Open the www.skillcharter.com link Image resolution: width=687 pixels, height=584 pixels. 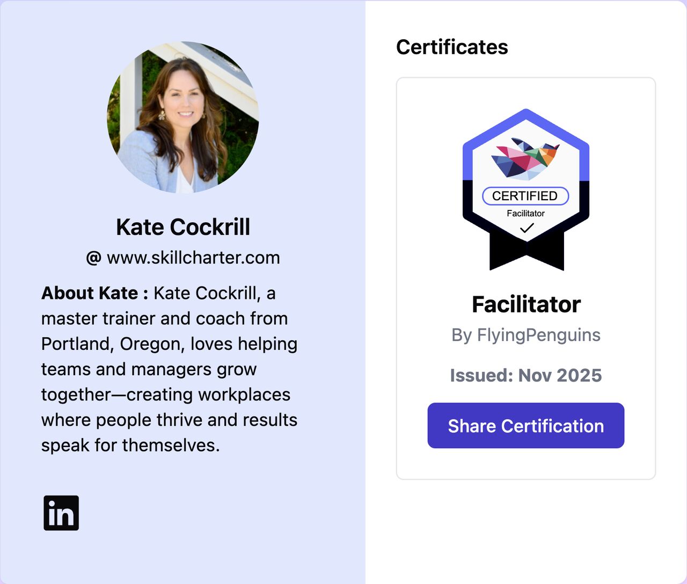[193, 258]
